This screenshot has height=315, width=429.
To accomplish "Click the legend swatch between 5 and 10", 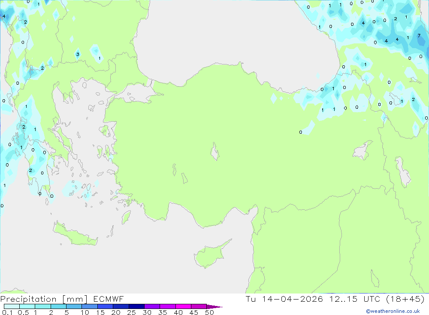I will pos(74,306).
